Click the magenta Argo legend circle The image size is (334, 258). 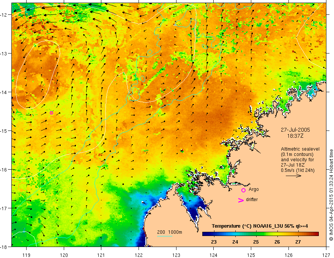pos(243,190)
